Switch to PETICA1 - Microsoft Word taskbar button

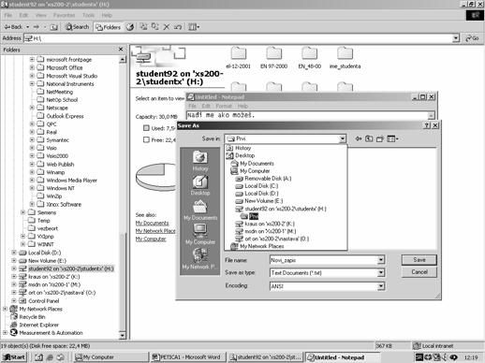(x=187, y=357)
